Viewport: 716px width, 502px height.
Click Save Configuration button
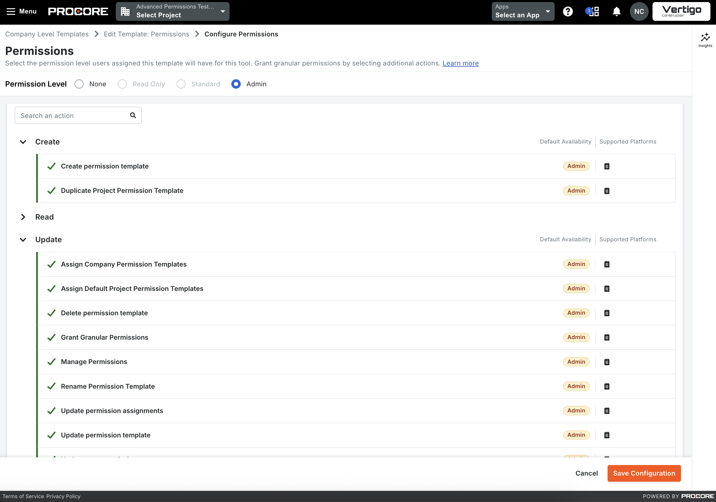coord(644,473)
